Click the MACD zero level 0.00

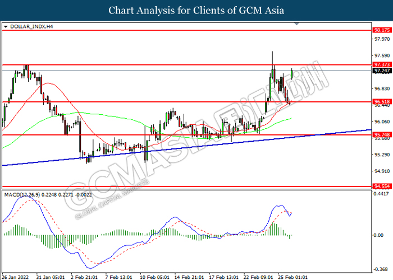click(x=378, y=235)
